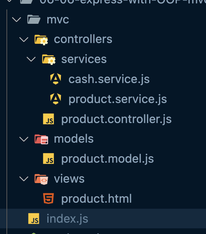The width and height of the screenshot is (206, 234).
Task: Click the JS icon of product.model.js
Action: (x=48, y=159)
